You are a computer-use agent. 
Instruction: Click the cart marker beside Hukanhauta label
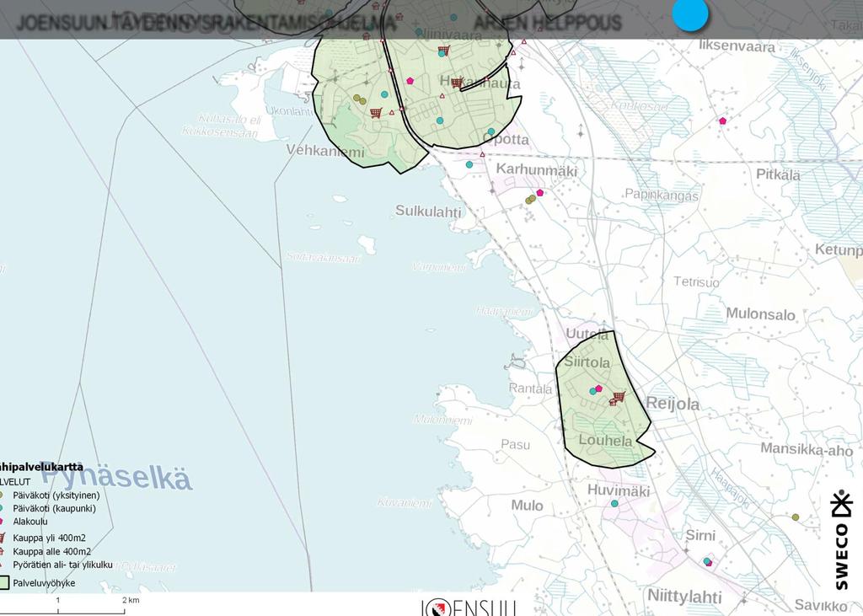tap(456, 83)
